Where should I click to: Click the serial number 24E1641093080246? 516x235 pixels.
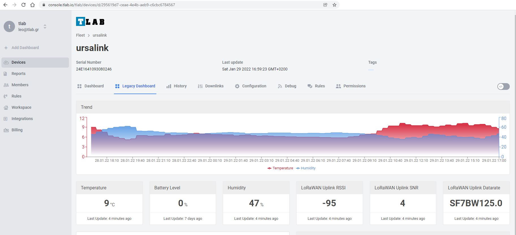pos(94,69)
